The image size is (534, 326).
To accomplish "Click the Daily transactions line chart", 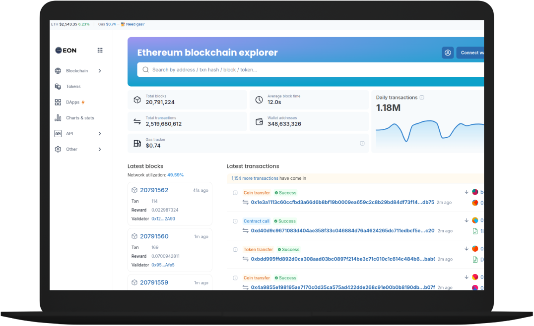I will pos(430,134).
